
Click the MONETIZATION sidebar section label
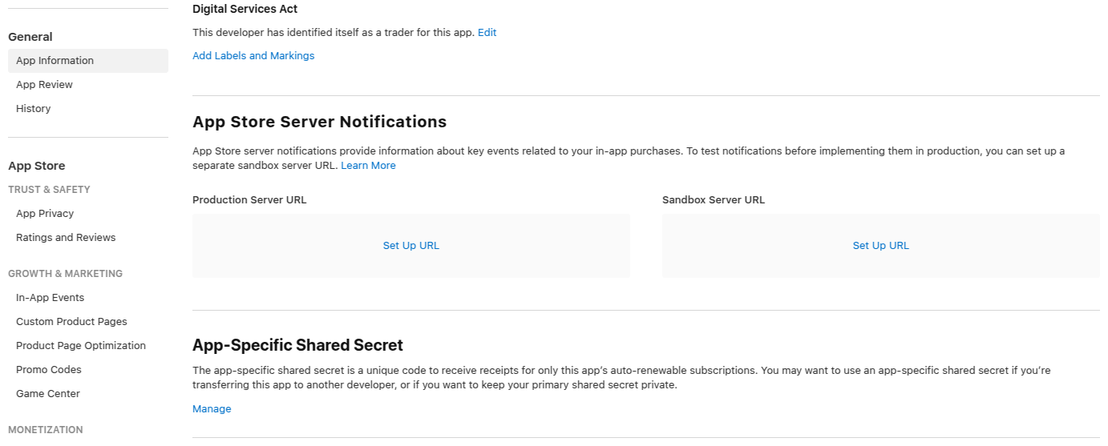pyautogui.click(x=45, y=430)
